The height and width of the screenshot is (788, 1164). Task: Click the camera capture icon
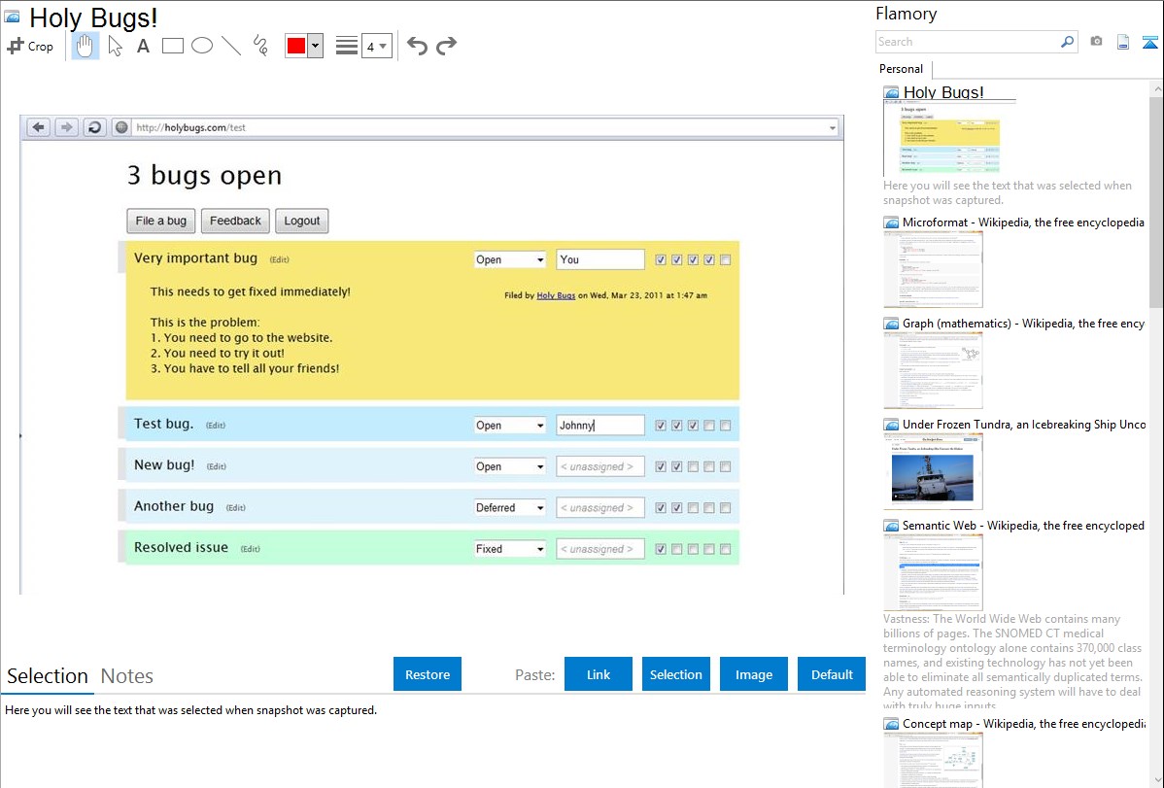[x=1096, y=42]
